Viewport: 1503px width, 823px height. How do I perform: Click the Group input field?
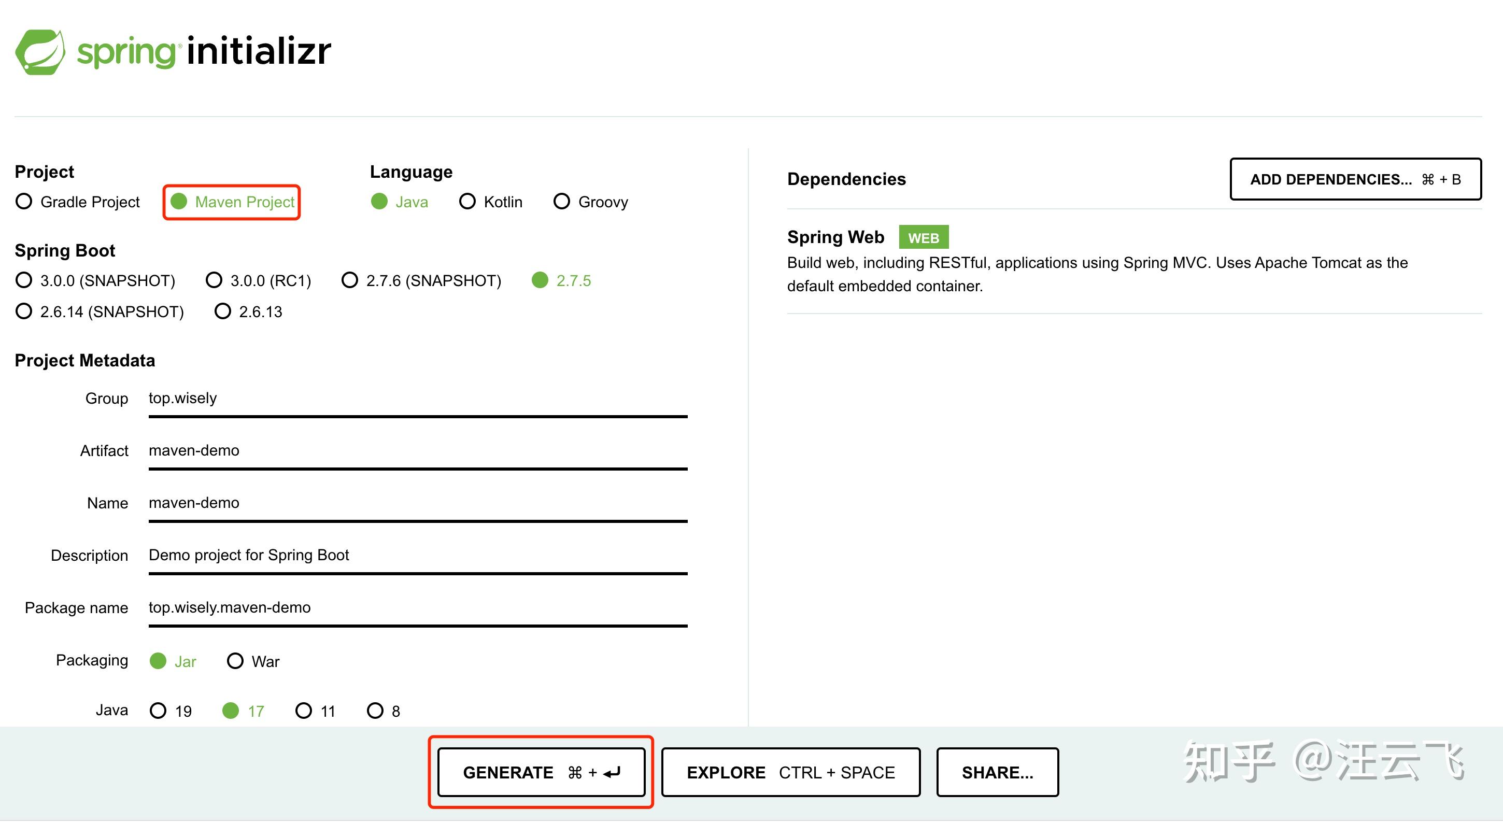pyautogui.click(x=417, y=399)
